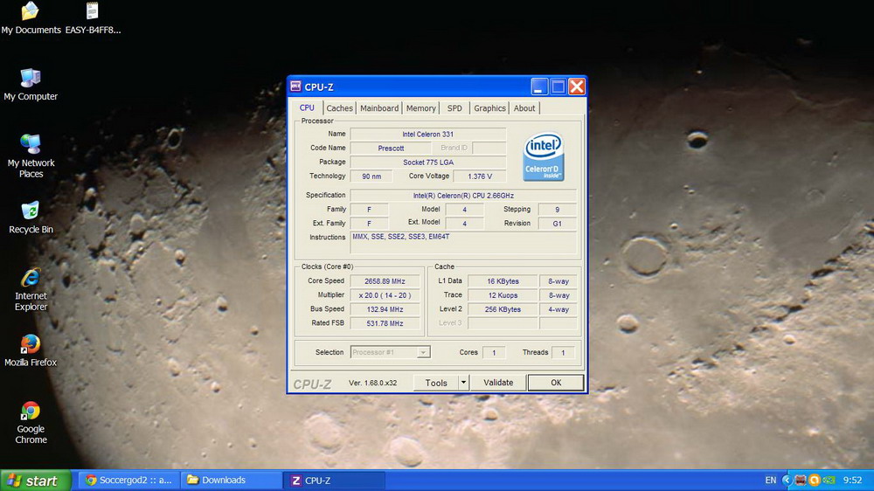
Task: Open My Computer desktop icon
Action: point(31,85)
